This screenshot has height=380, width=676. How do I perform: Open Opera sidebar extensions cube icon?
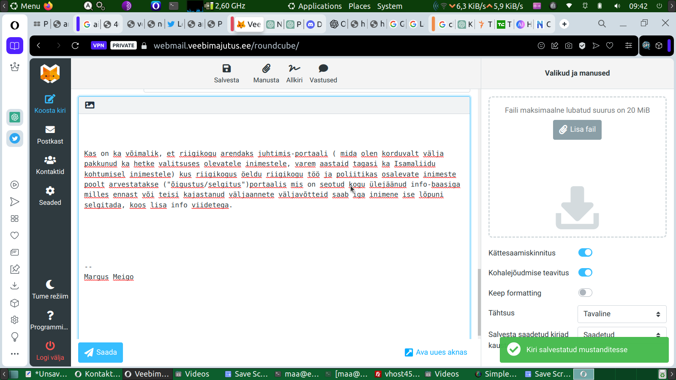(x=15, y=303)
